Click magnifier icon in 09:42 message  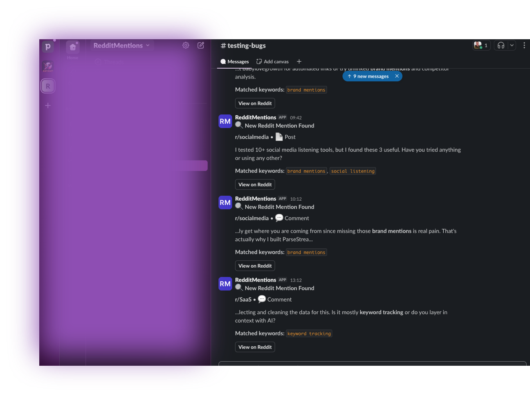(x=239, y=125)
